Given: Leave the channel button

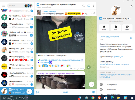Looking at the screenshot, I should pyautogui.click(x=127, y=28).
